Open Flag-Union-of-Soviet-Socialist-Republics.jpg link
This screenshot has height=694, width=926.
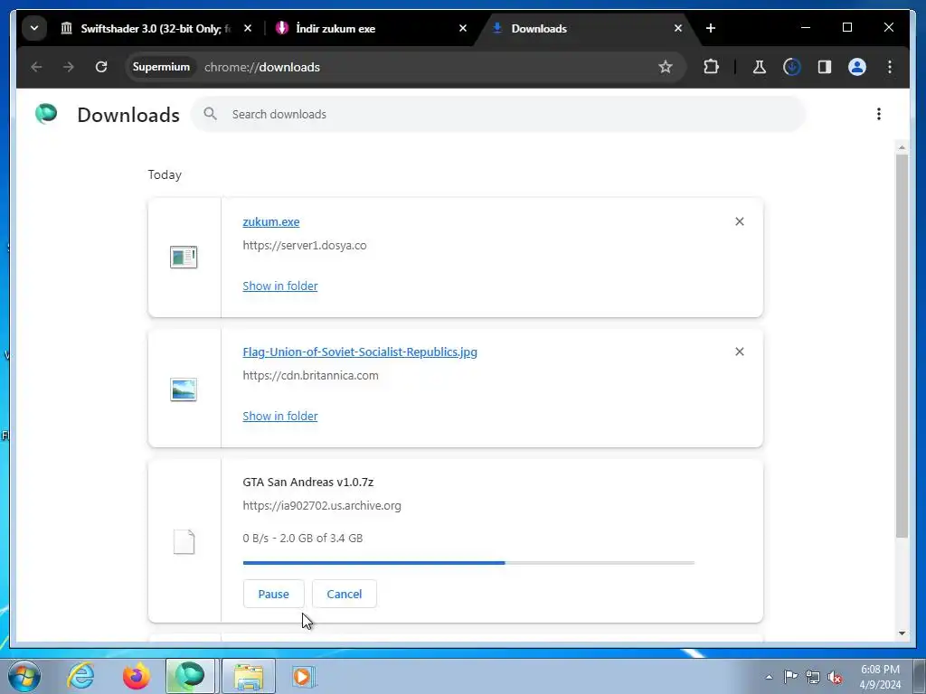click(x=360, y=352)
